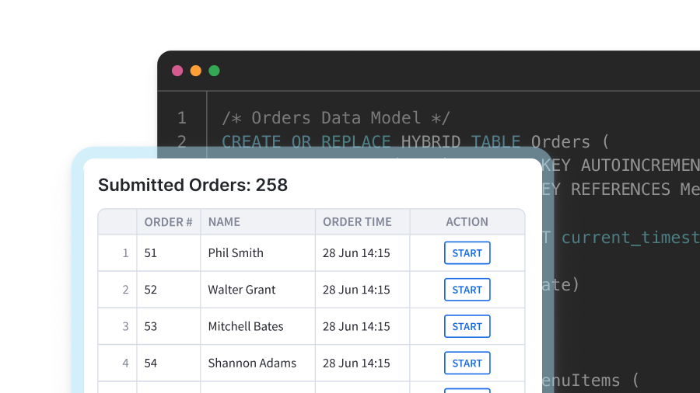Viewport: 700px width, 393px height.
Task: Sort by the ORDER # column header
Action: point(168,222)
